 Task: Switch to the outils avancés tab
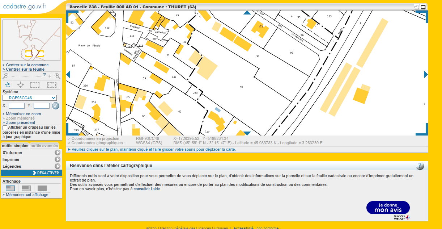click(x=44, y=146)
